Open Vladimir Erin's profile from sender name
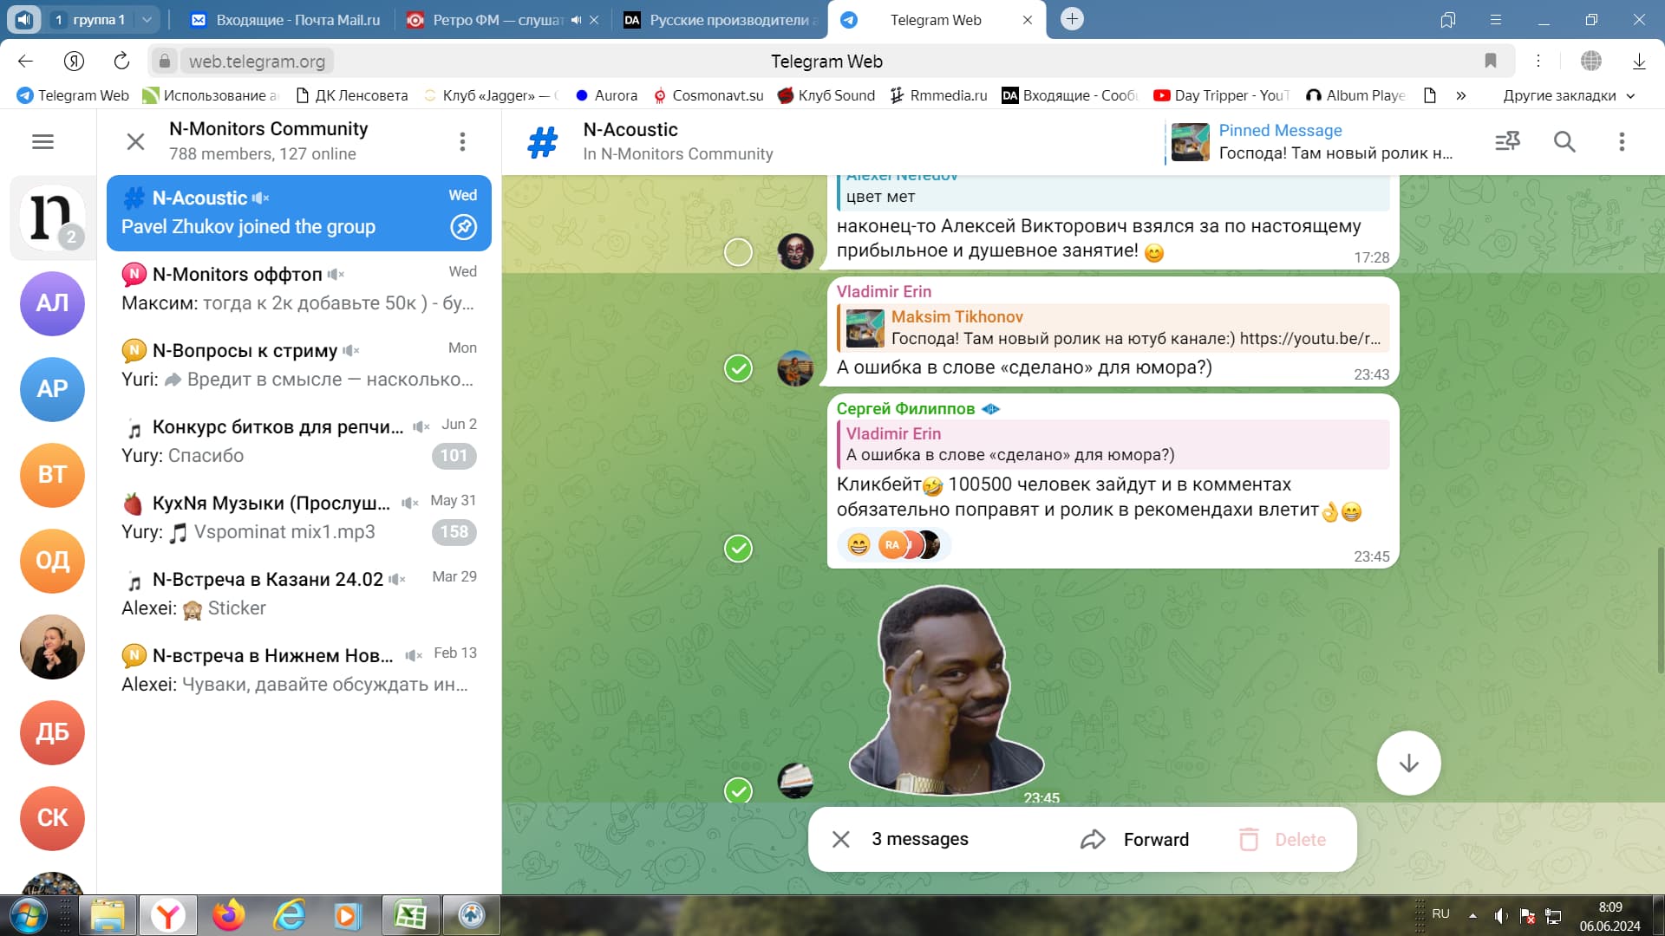Viewport: 1665px width, 936px height. (x=884, y=292)
